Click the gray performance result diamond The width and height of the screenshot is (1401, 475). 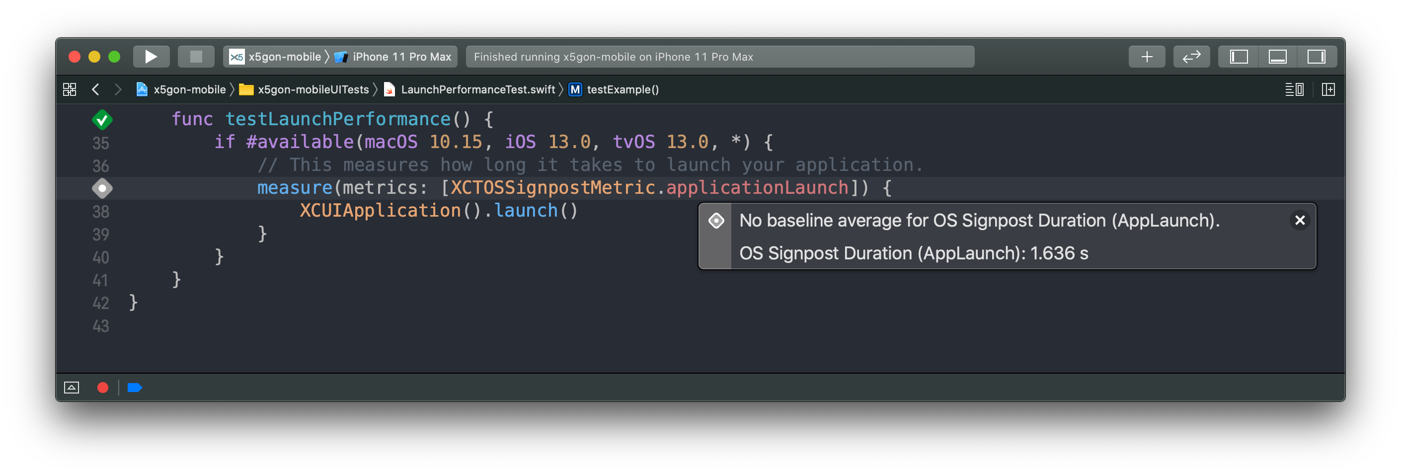pyautogui.click(x=102, y=188)
